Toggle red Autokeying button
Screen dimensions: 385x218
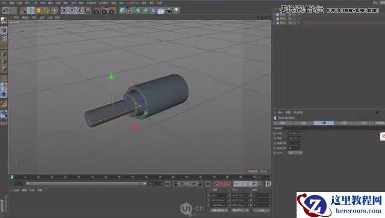tap(222, 184)
